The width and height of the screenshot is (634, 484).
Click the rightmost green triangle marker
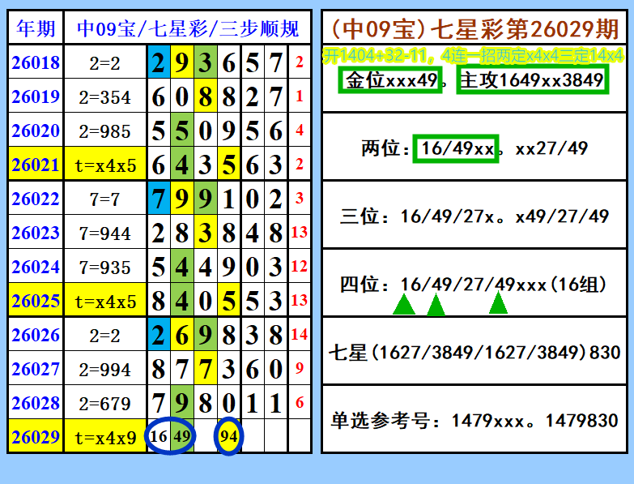498,303
